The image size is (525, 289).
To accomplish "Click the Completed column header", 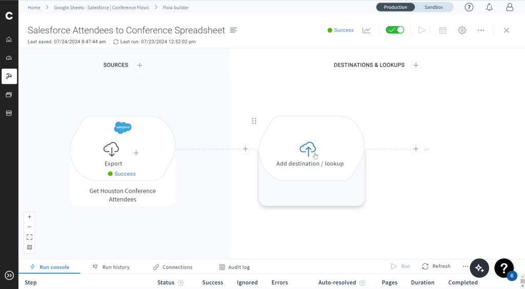I will 463,283.
